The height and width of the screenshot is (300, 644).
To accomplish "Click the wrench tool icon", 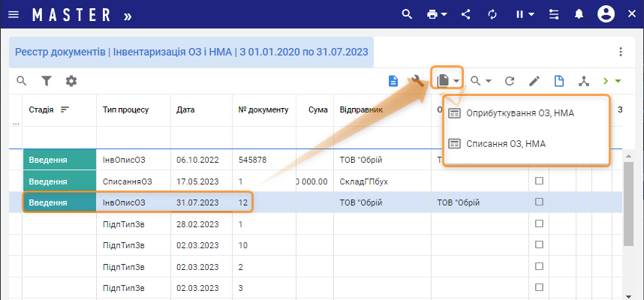I will coord(417,81).
